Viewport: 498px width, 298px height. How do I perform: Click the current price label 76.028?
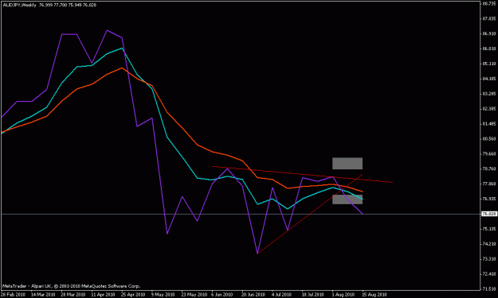pyautogui.click(x=489, y=214)
